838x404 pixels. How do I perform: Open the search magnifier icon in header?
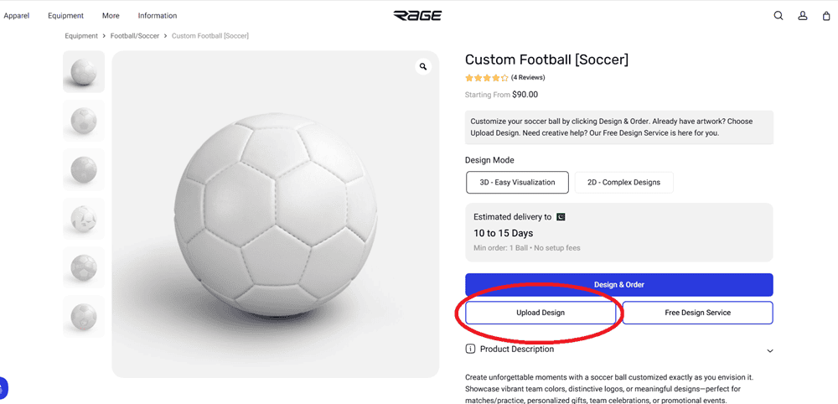(x=779, y=15)
